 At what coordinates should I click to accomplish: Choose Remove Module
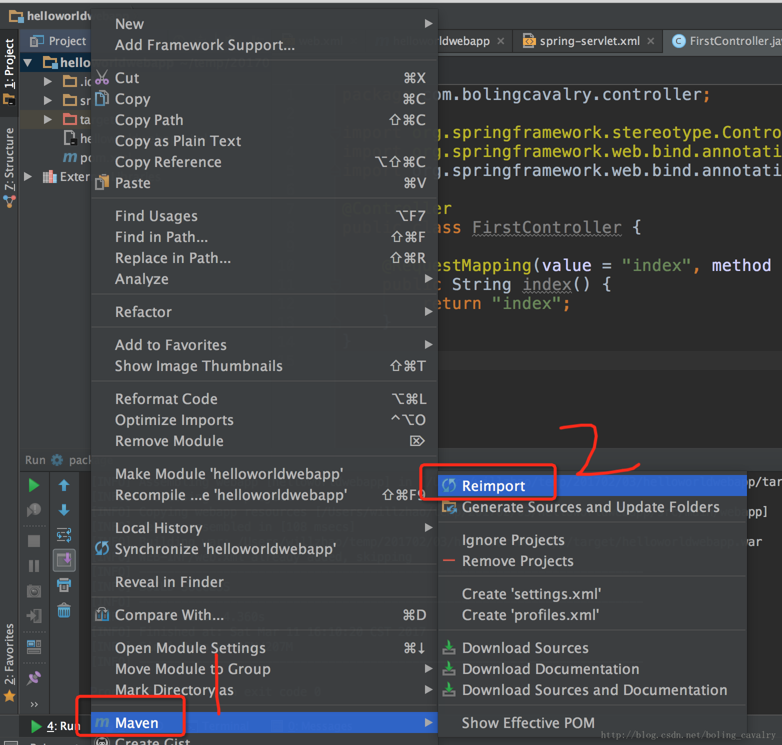tap(264, 441)
